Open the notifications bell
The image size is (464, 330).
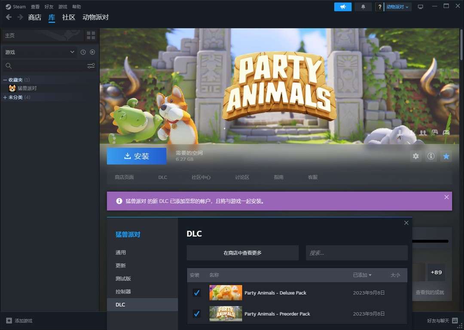363,6
